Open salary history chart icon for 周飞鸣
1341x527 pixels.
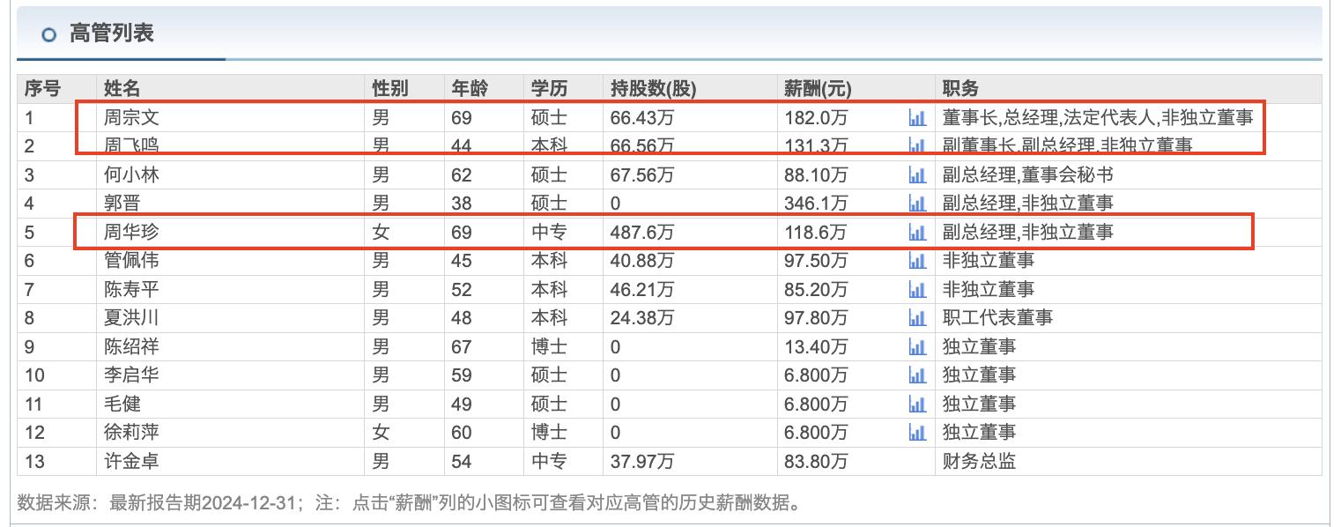pos(917,146)
